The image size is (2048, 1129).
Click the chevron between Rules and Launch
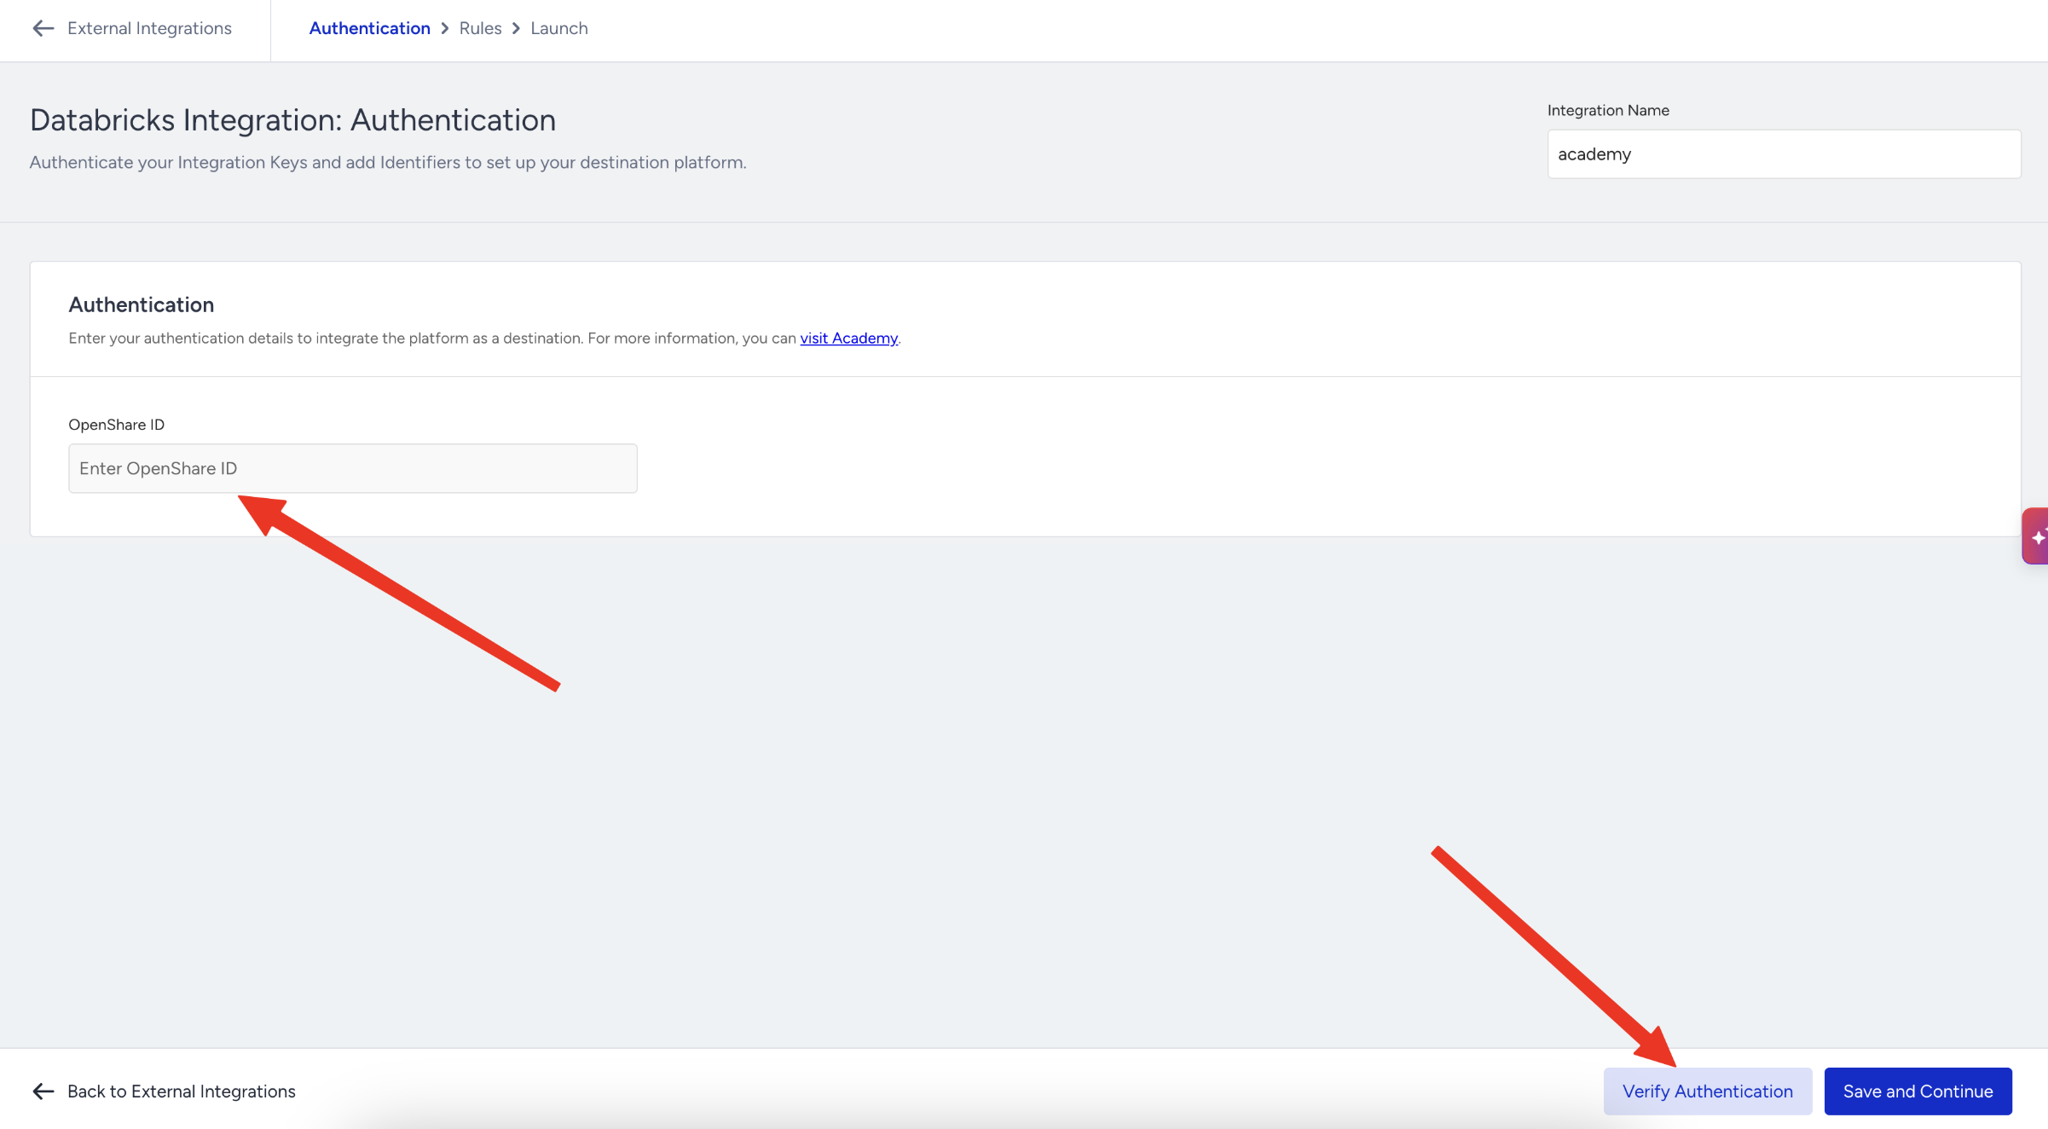516,28
